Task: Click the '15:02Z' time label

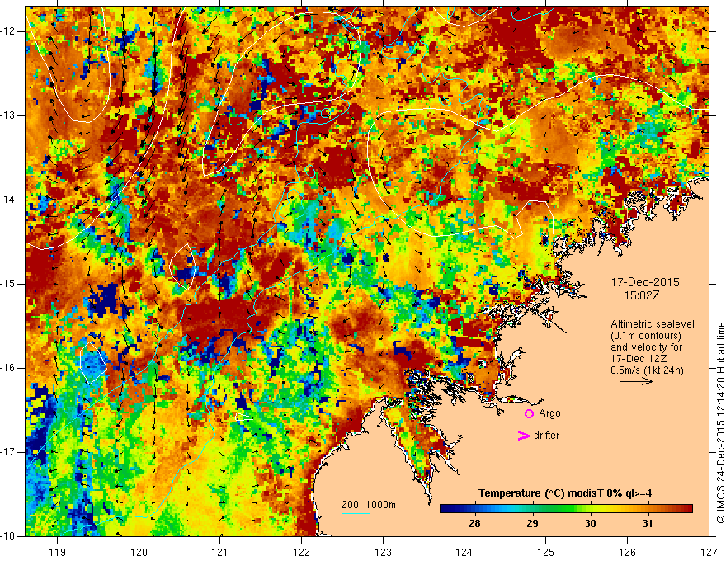Action: (641, 295)
